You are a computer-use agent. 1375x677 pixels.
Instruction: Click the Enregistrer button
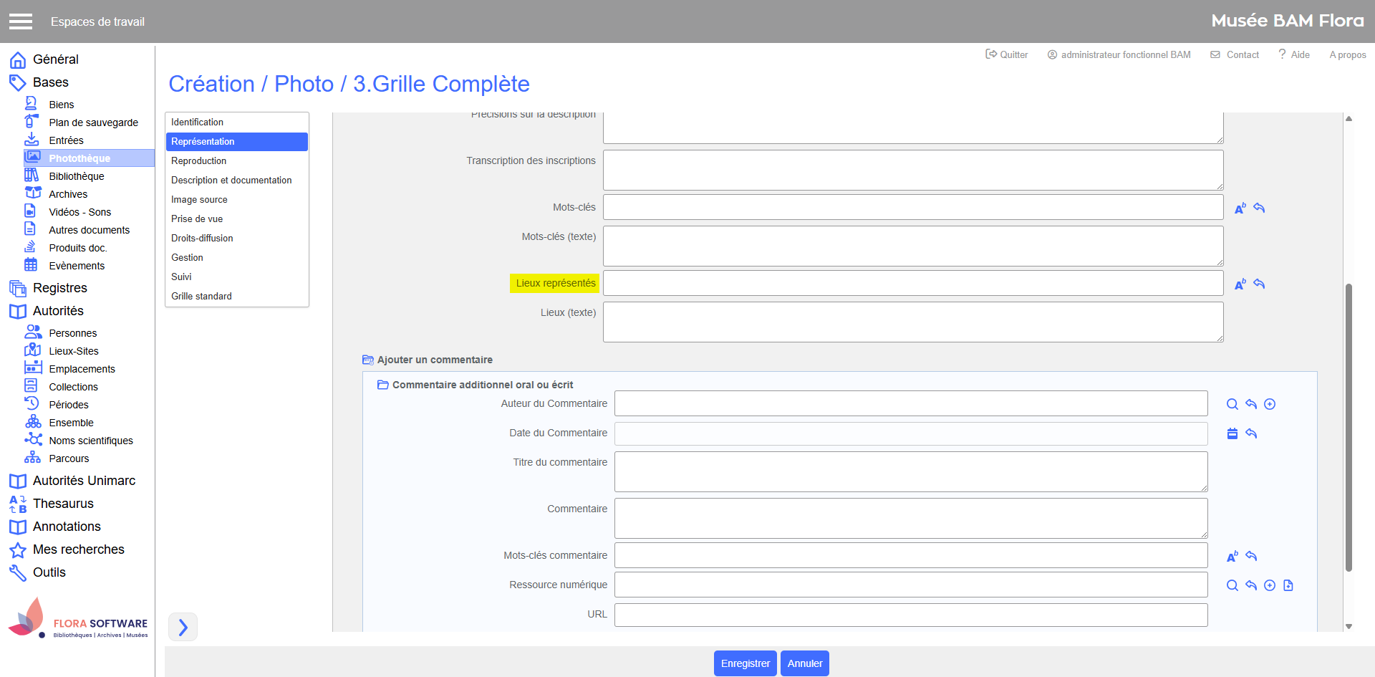point(745,663)
